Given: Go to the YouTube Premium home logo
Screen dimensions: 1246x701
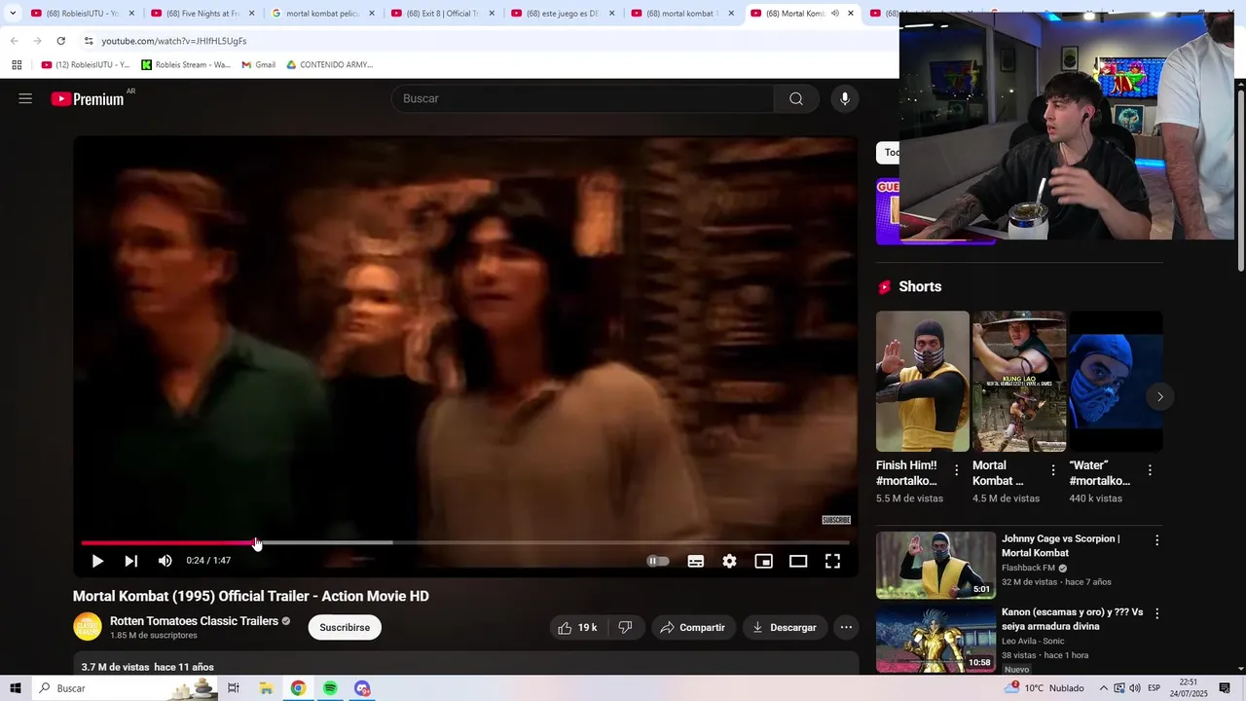Looking at the screenshot, I should [89, 98].
